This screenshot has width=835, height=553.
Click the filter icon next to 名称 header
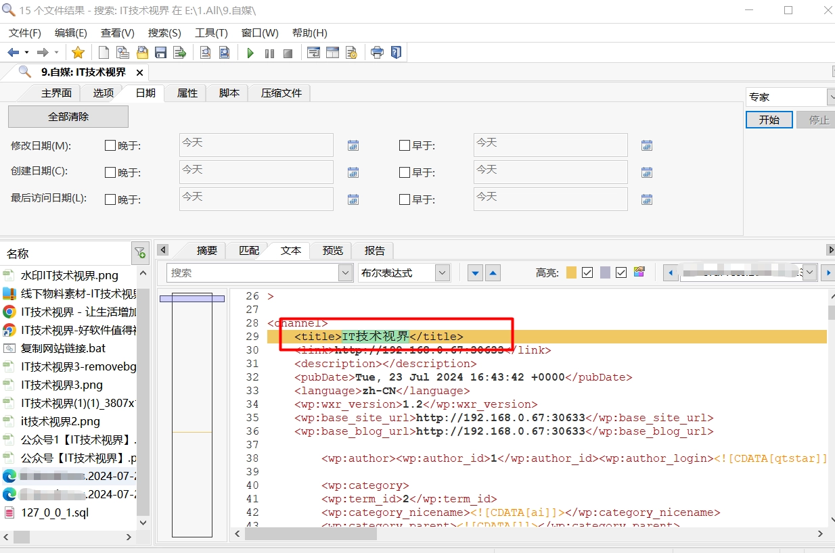[140, 254]
